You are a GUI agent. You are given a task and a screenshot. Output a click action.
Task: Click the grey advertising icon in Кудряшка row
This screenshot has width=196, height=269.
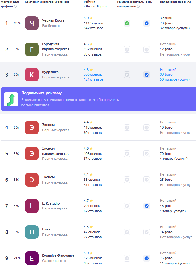coord(127,75)
